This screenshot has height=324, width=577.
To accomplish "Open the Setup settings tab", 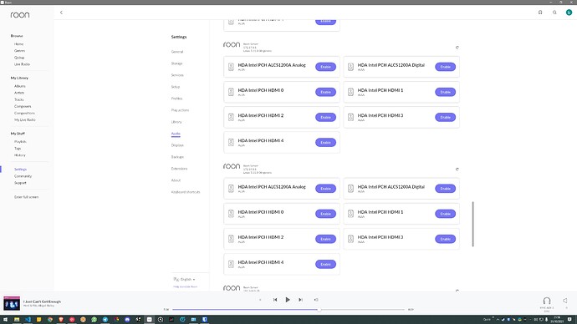I will point(176,87).
